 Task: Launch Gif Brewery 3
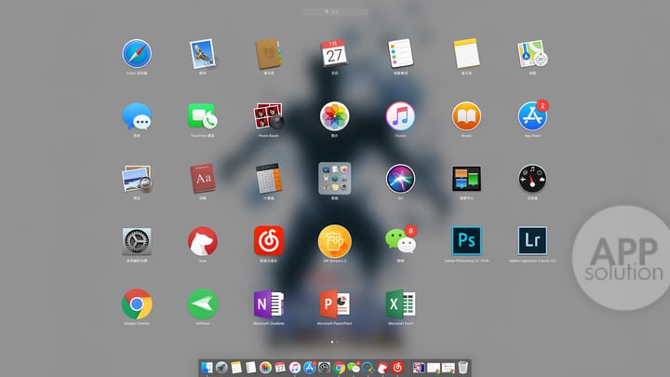pos(335,241)
